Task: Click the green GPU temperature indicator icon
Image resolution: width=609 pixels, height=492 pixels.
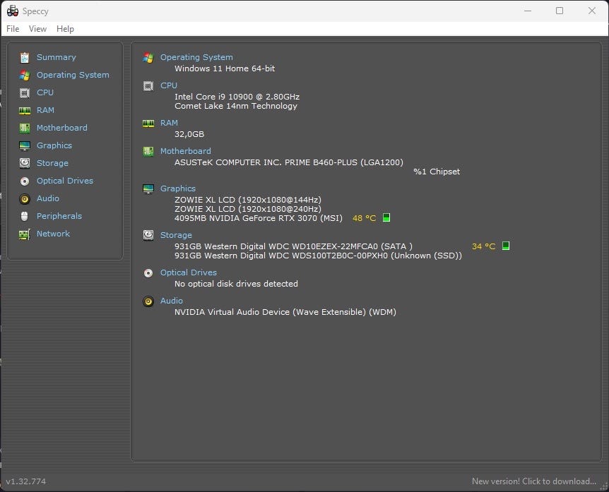Action: 386,218
